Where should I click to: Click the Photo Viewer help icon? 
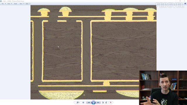point(185,3)
